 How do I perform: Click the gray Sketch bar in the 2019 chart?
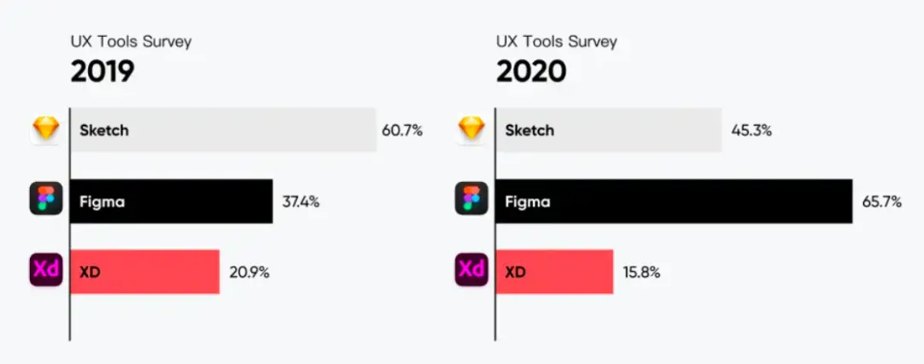coord(223,130)
